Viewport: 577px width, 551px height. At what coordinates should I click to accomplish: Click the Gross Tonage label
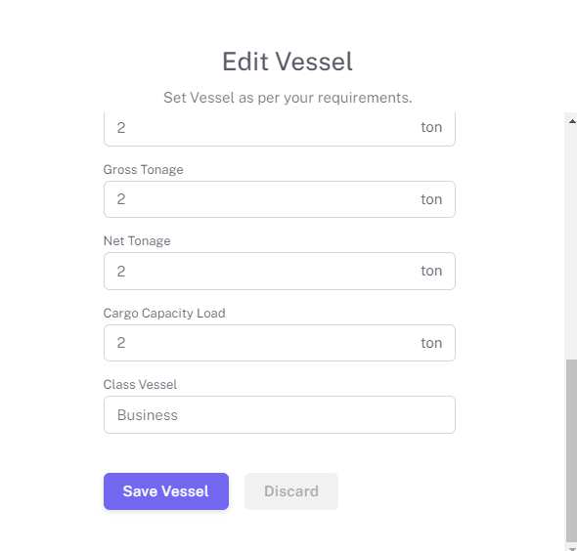pos(143,169)
